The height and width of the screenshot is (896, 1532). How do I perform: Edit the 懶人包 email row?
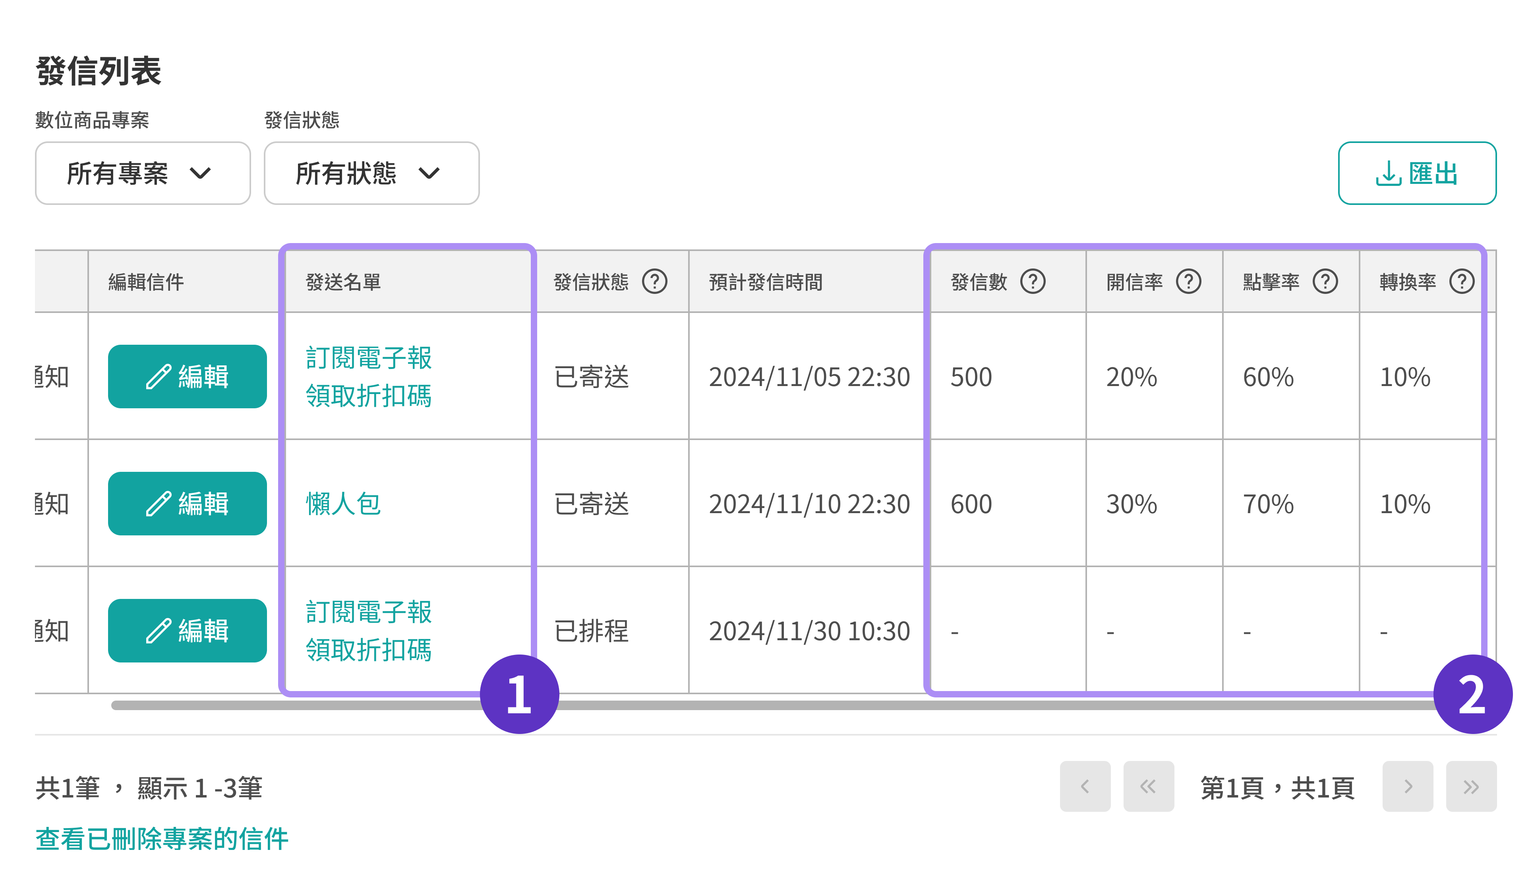187,503
